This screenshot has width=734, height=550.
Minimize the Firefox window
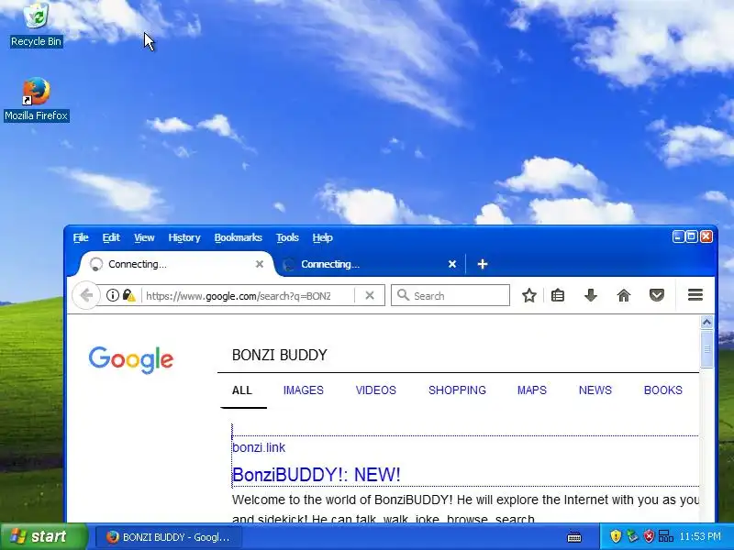pos(678,236)
